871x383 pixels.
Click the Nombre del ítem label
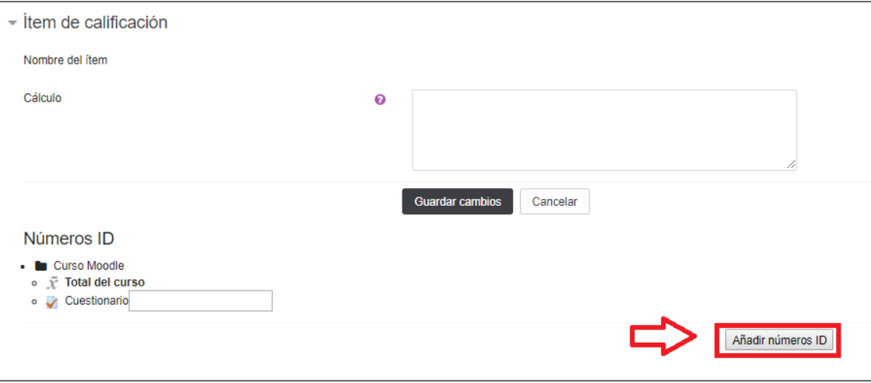pos(65,60)
